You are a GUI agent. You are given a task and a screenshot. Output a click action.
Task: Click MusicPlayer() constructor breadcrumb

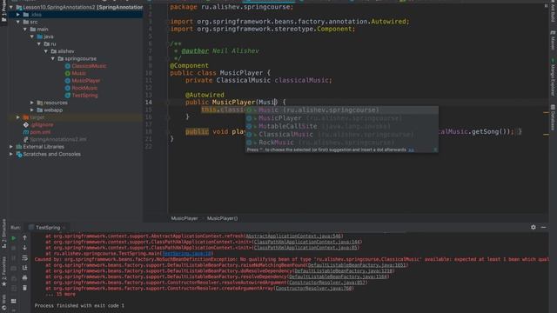[x=223, y=218]
